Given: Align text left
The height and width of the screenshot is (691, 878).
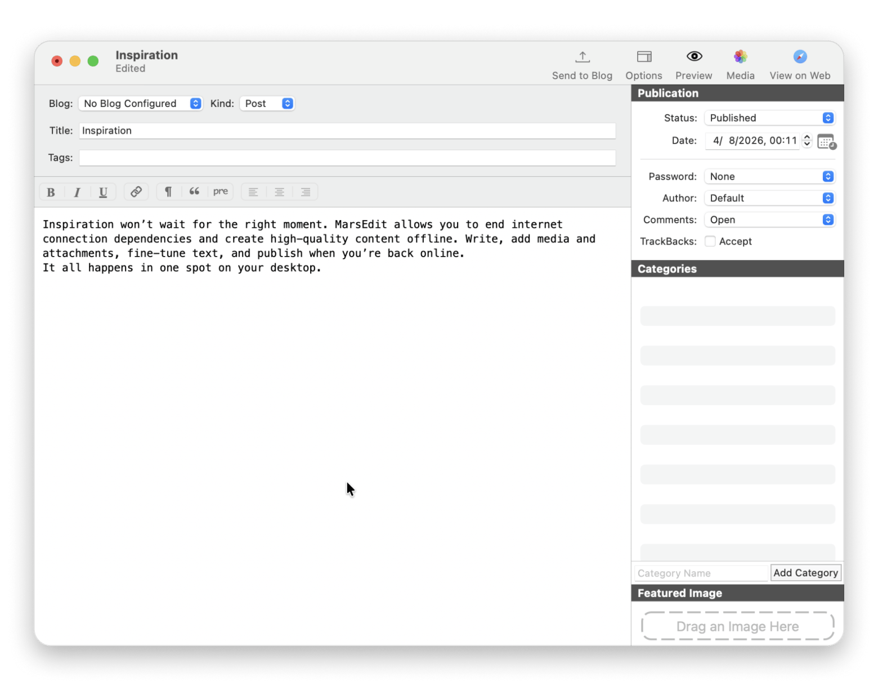Looking at the screenshot, I should pyautogui.click(x=253, y=192).
